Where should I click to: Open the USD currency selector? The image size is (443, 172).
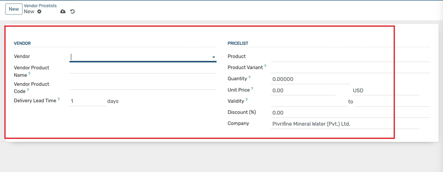[x=385, y=91]
